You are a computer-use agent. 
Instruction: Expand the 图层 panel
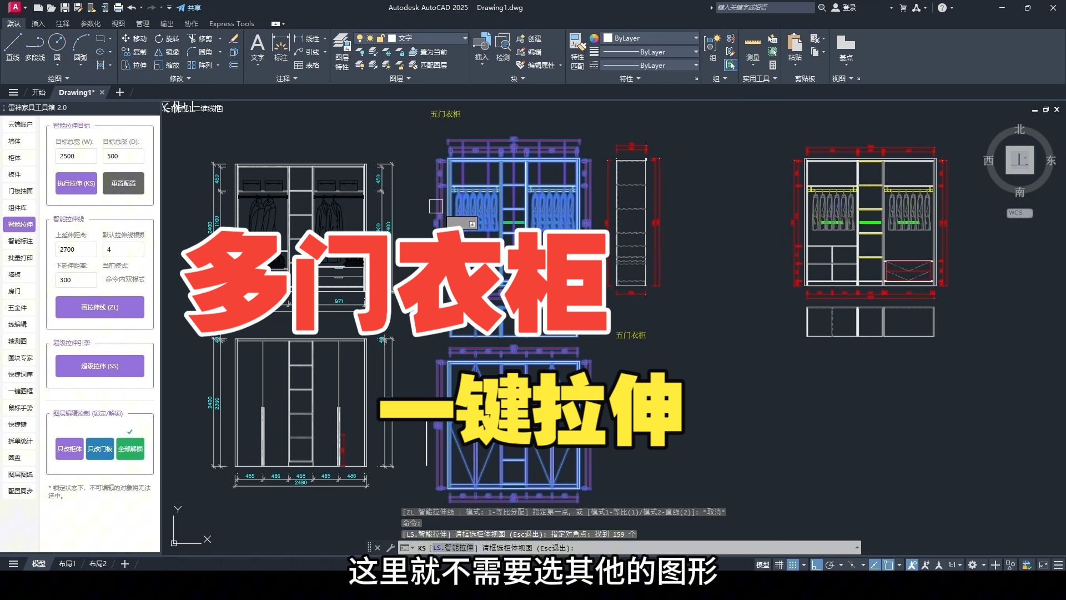[400, 78]
